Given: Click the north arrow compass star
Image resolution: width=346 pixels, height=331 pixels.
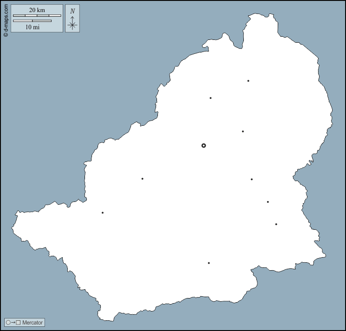Looking at the screenshot, I should click(72, 25).
